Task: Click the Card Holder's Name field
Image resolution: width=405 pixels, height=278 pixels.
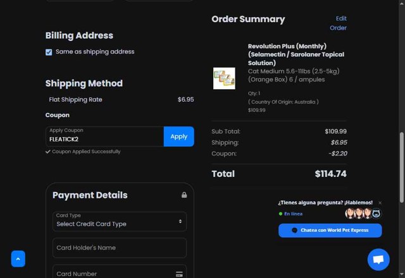Action: coord(120,248)
